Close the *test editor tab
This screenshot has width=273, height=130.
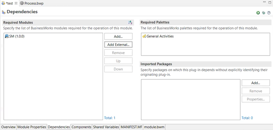(x=16, y=3)
